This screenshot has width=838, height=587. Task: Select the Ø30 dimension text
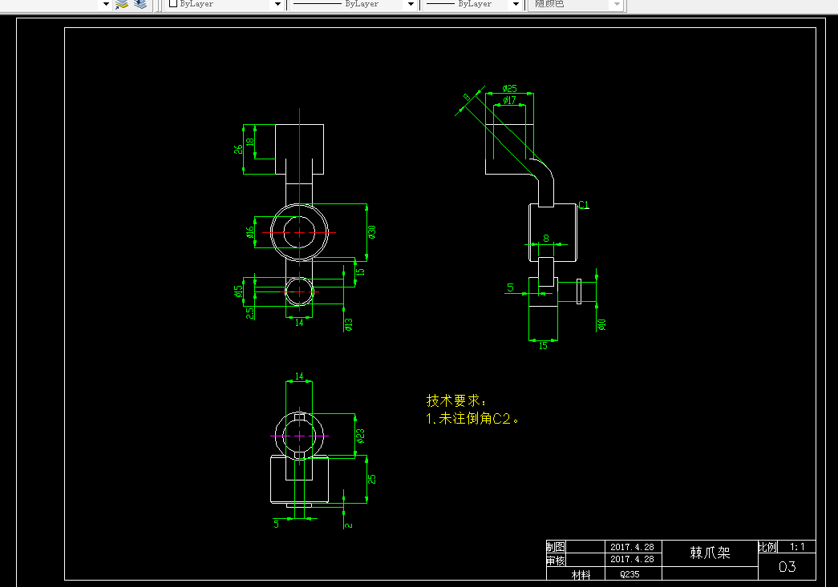372,232
